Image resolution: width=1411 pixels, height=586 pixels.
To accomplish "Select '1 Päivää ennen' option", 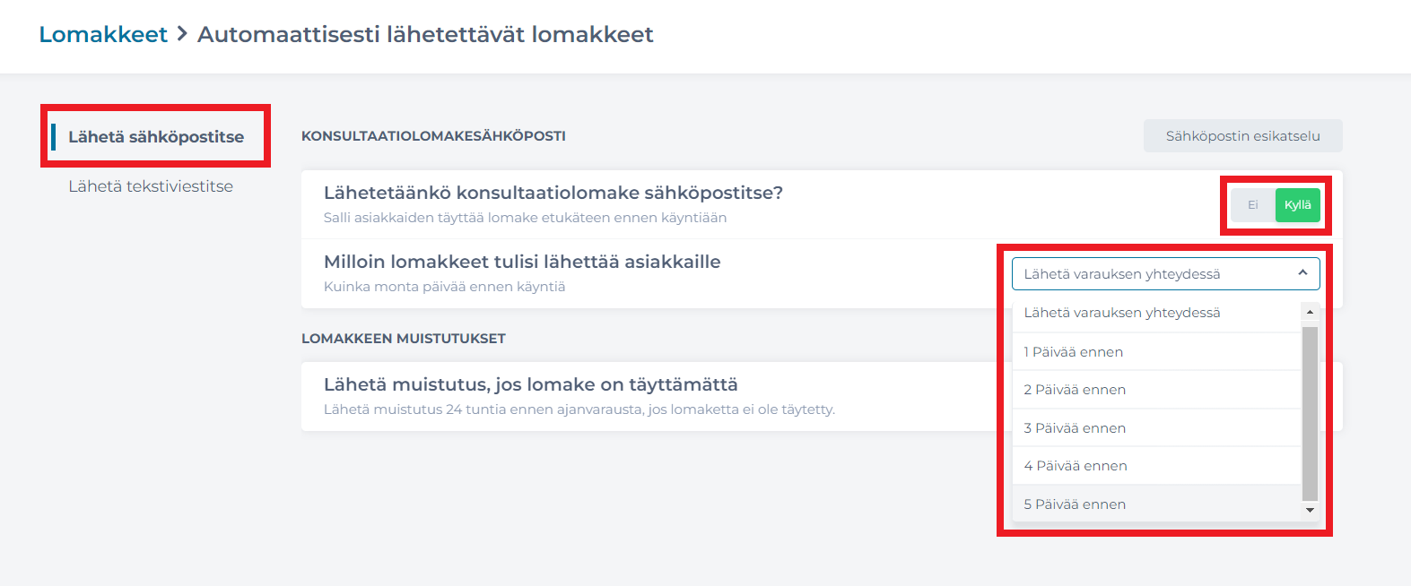I will tap(1073, 351).
